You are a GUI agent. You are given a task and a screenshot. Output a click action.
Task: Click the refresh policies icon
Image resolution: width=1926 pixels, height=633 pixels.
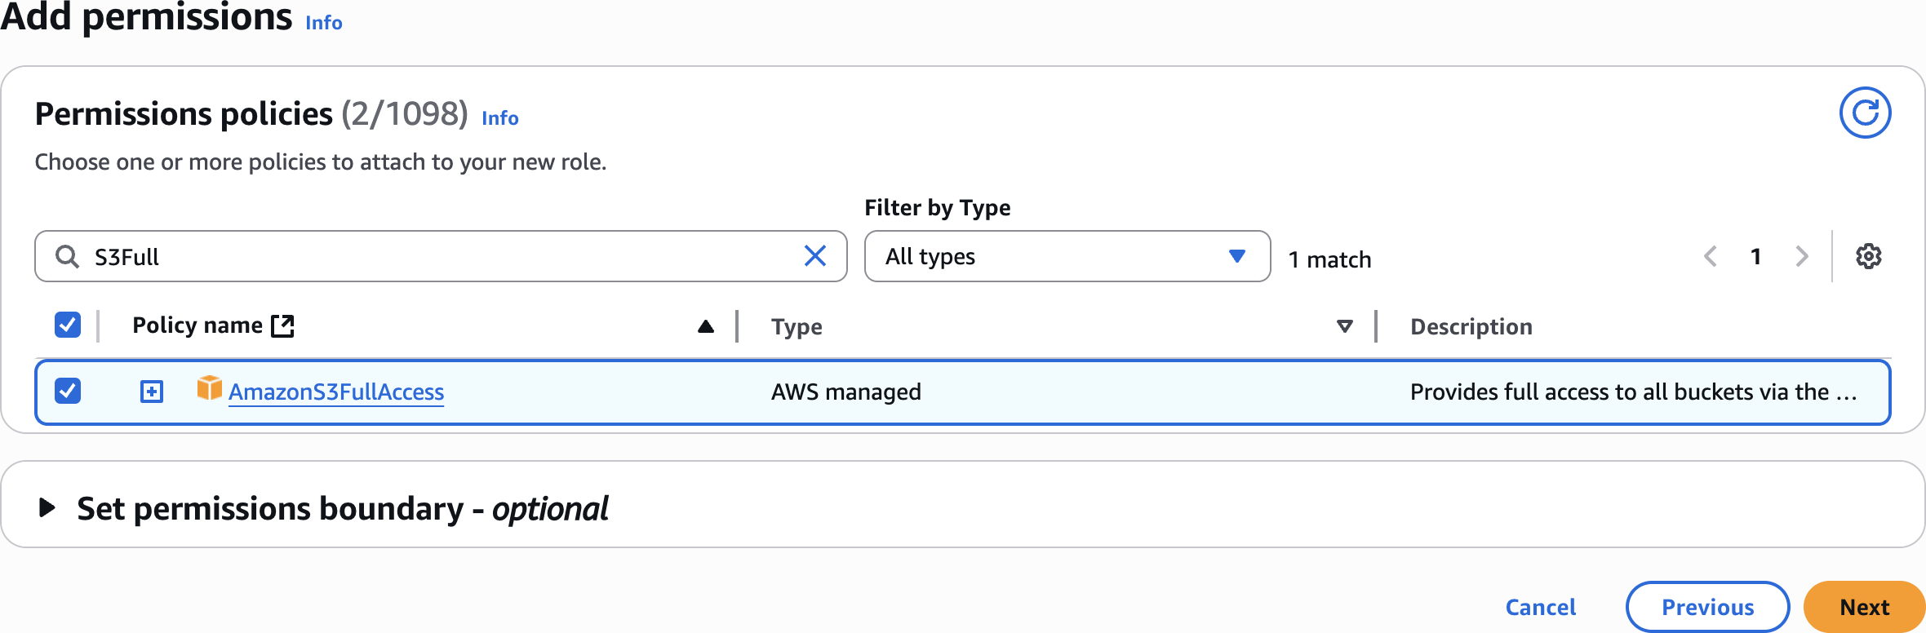(1865, 113)
